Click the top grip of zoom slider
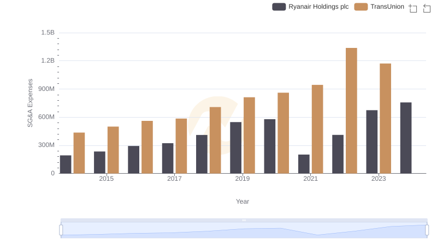437x251 pixels. click(x=244, y=220)
